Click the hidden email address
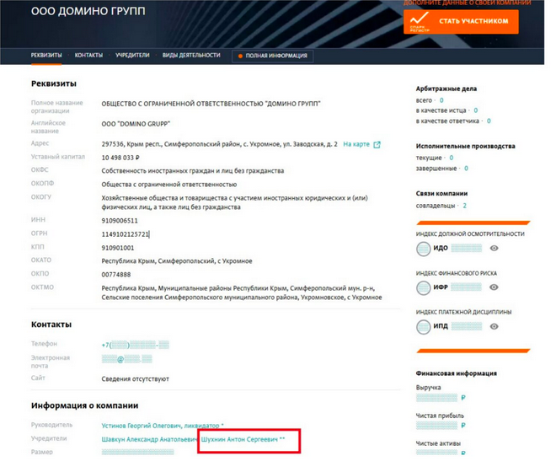Viewport: 556px width, 472px height. [x=126, y=359]
